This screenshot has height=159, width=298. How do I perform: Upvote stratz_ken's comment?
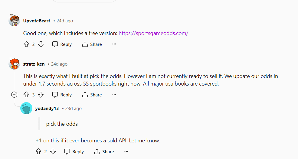tap(26, 95)
